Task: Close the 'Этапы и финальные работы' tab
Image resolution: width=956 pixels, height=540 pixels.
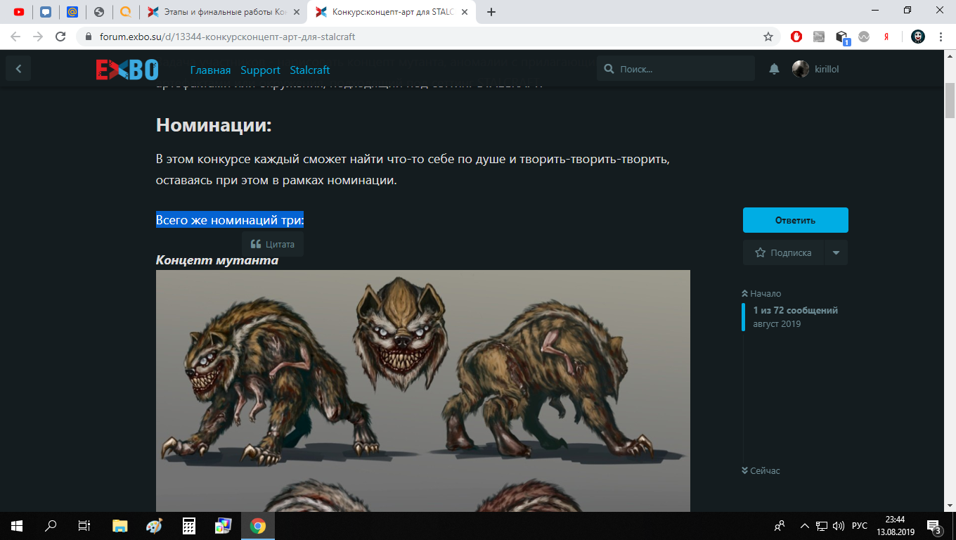Action: (296, 12)
